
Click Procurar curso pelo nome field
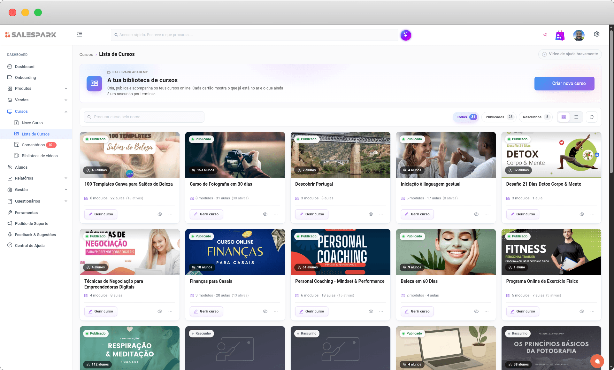tap(144, 117)
